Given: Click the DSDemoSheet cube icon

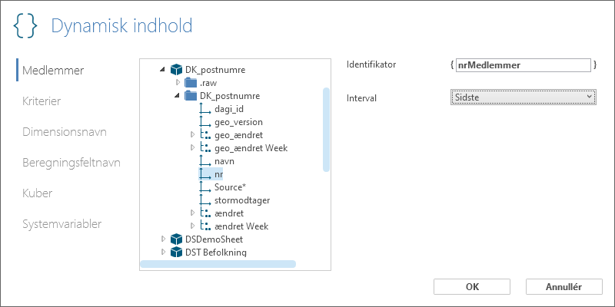Looking at the screenshot, I should pyautogui.click(x=177, y=239).
